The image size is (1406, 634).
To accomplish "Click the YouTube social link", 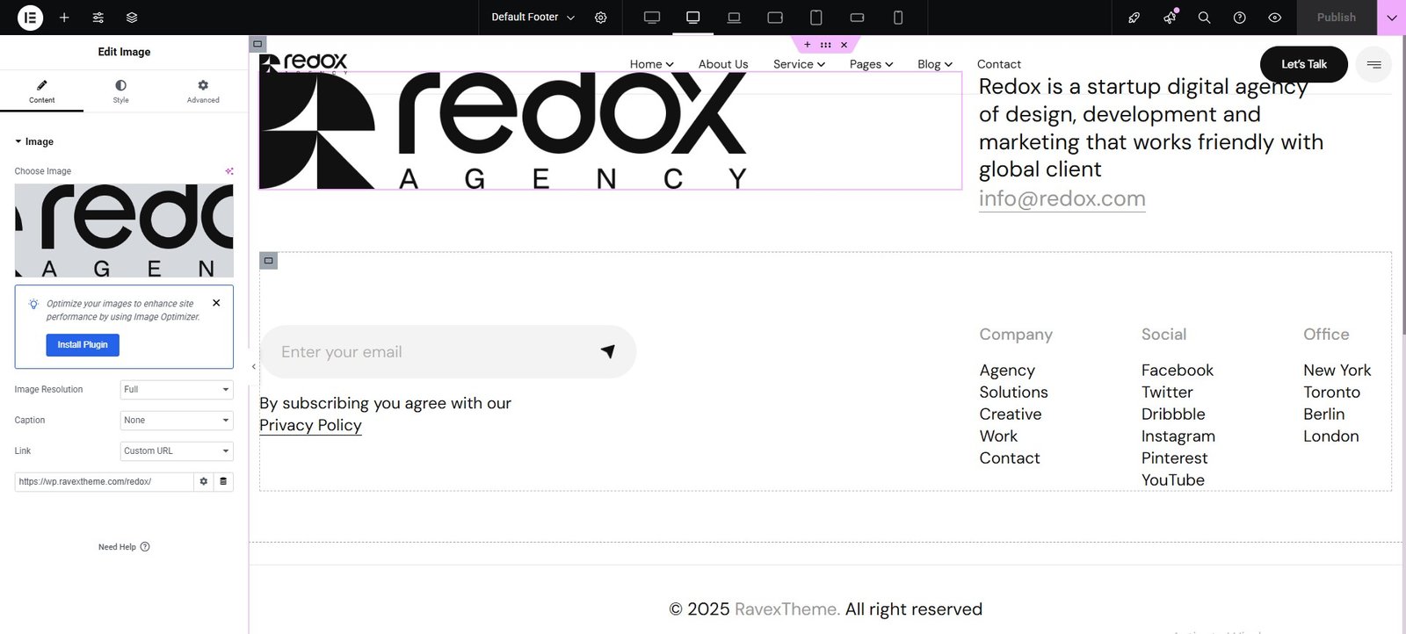I will coord(1173,480).
